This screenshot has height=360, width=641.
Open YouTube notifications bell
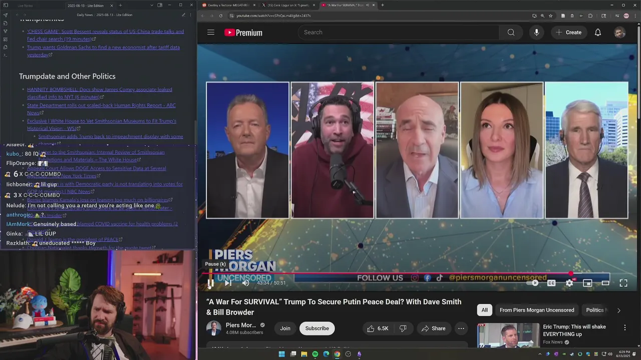598,32
